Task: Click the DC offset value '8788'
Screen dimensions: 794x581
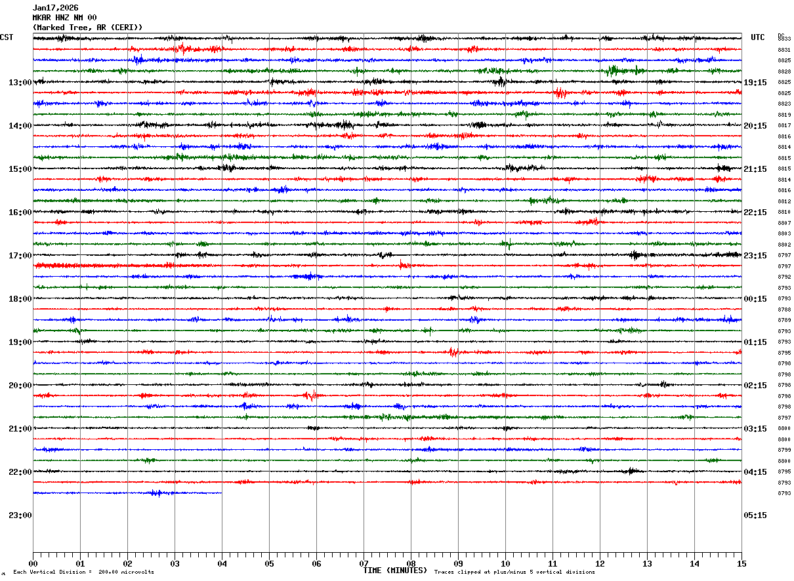Action: point(784,310)
